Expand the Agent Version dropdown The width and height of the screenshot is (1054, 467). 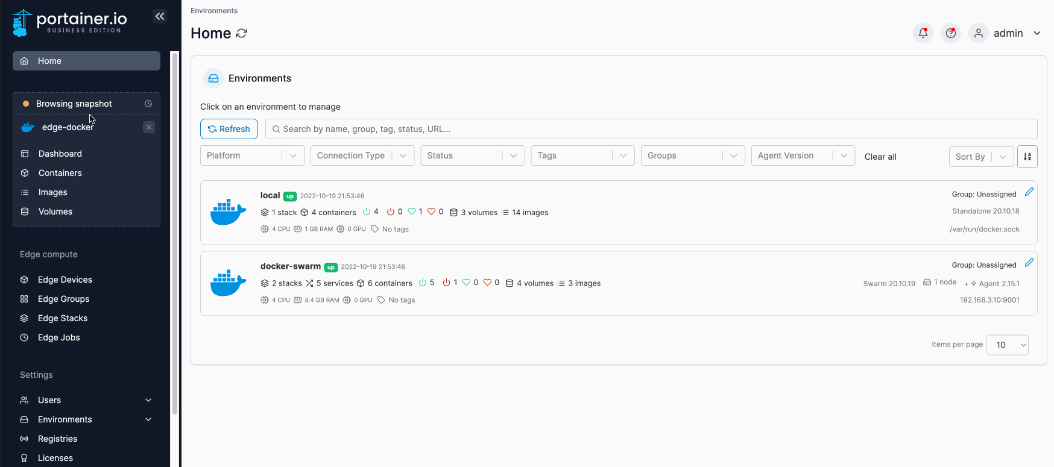point(802,155)
